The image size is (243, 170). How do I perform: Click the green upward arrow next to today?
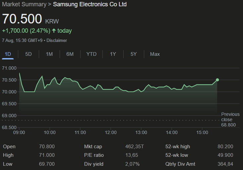[54, 31]
